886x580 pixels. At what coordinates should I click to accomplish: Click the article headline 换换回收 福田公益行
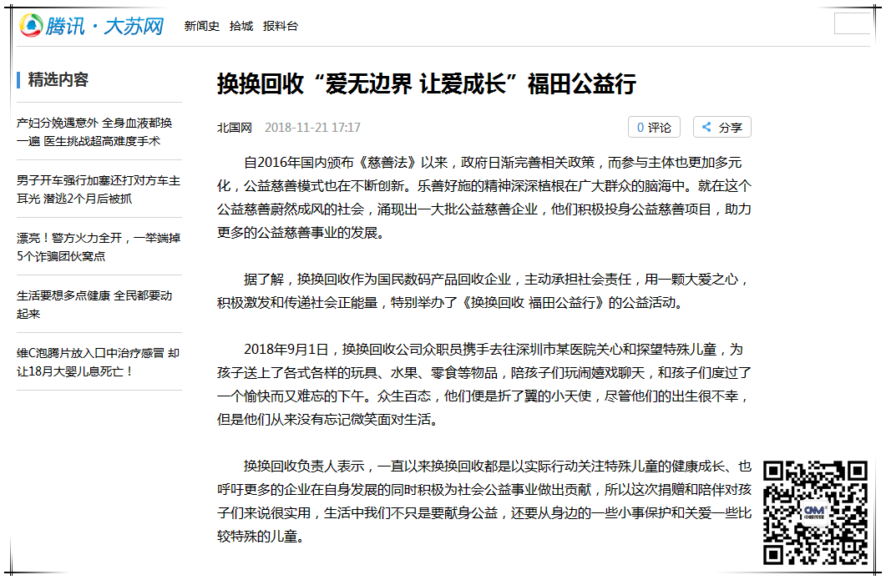click(427, 84)
